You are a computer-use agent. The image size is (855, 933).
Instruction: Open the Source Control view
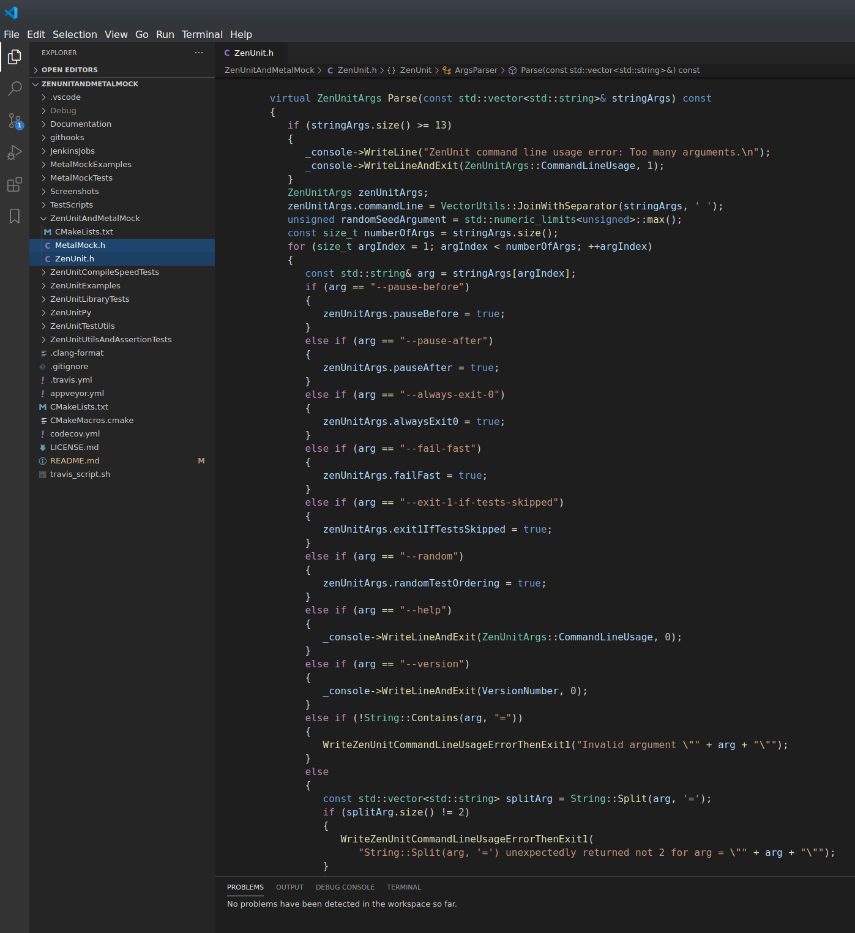pyautogui.click(x=15, y=121)
